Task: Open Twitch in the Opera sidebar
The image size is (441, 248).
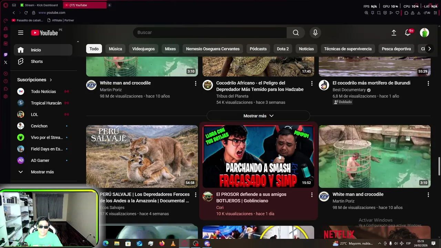Action: pos(6,55)
